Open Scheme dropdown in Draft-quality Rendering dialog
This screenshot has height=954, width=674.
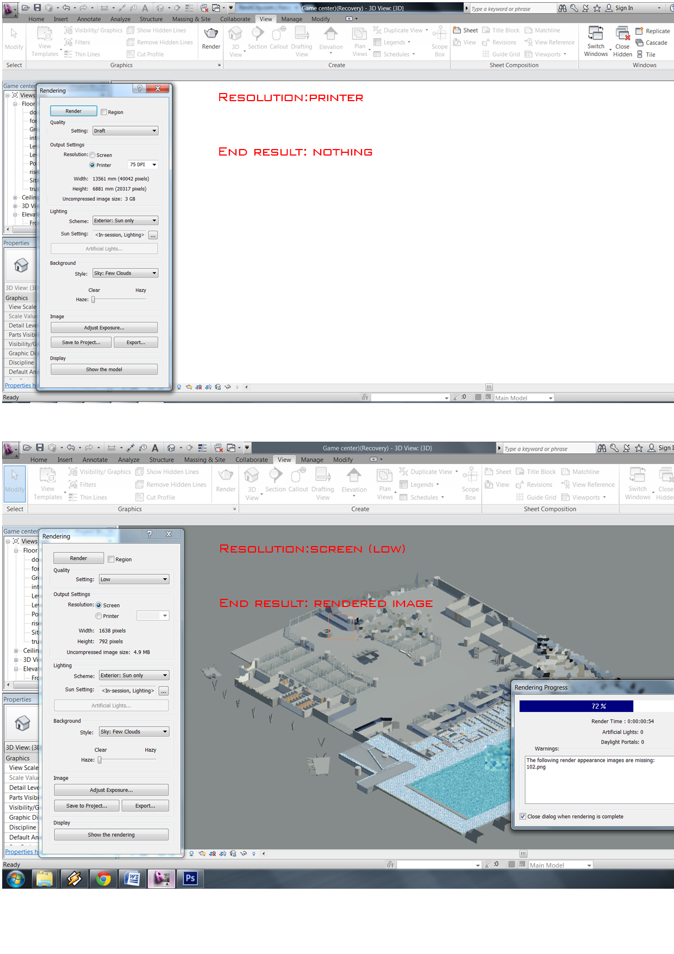coord(125,220)
